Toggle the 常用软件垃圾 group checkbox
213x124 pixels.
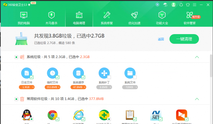[16, 99]
